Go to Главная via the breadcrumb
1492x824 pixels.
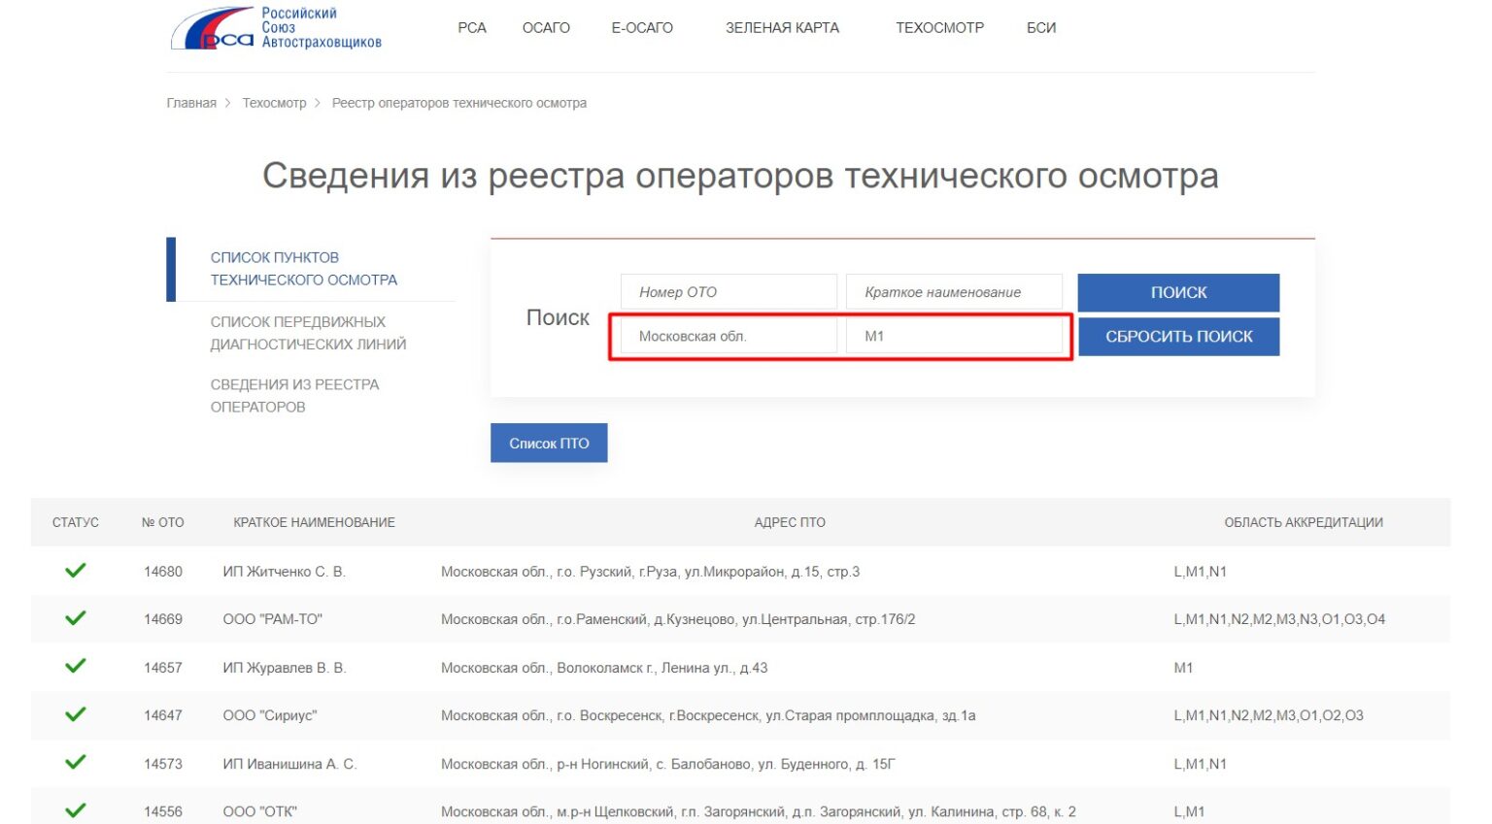pos(191,102)
